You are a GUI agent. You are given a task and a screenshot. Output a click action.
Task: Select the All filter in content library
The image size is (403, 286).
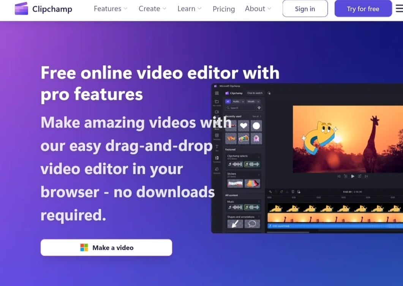point(228,101)
